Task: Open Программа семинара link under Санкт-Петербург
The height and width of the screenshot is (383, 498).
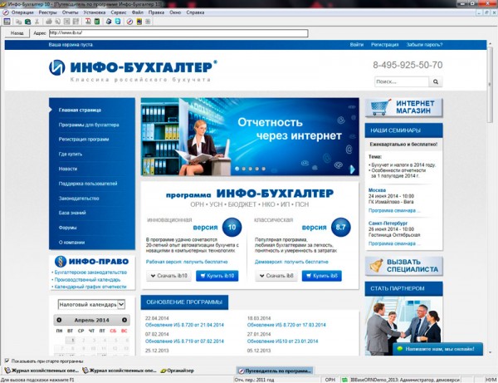Action: tap(394, 243)
